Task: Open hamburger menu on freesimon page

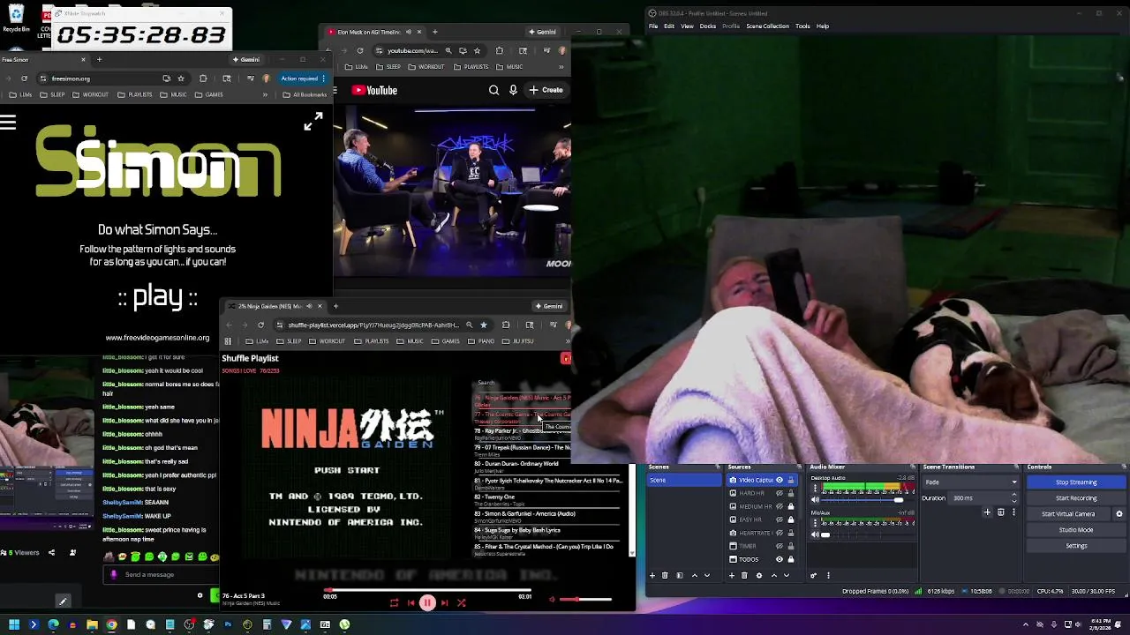Action: 8,123
